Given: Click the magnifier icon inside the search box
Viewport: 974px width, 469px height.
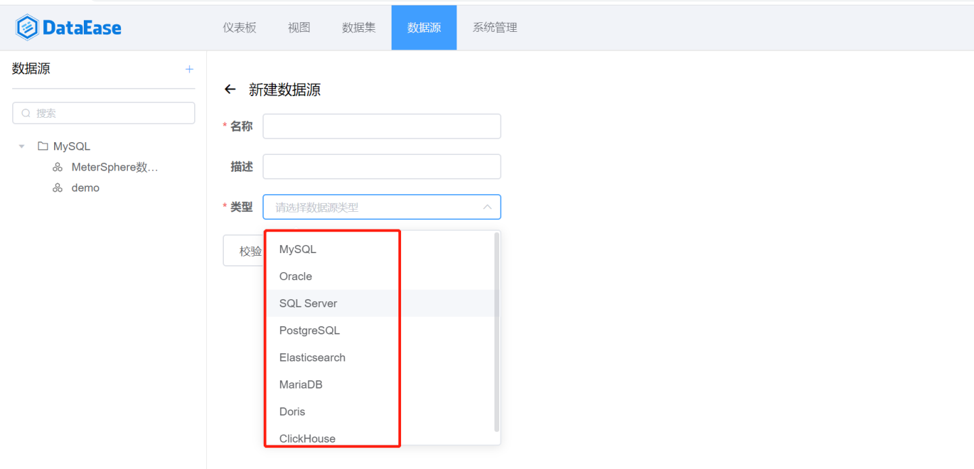Looking at the screenshot, I should tap(26, 113).
